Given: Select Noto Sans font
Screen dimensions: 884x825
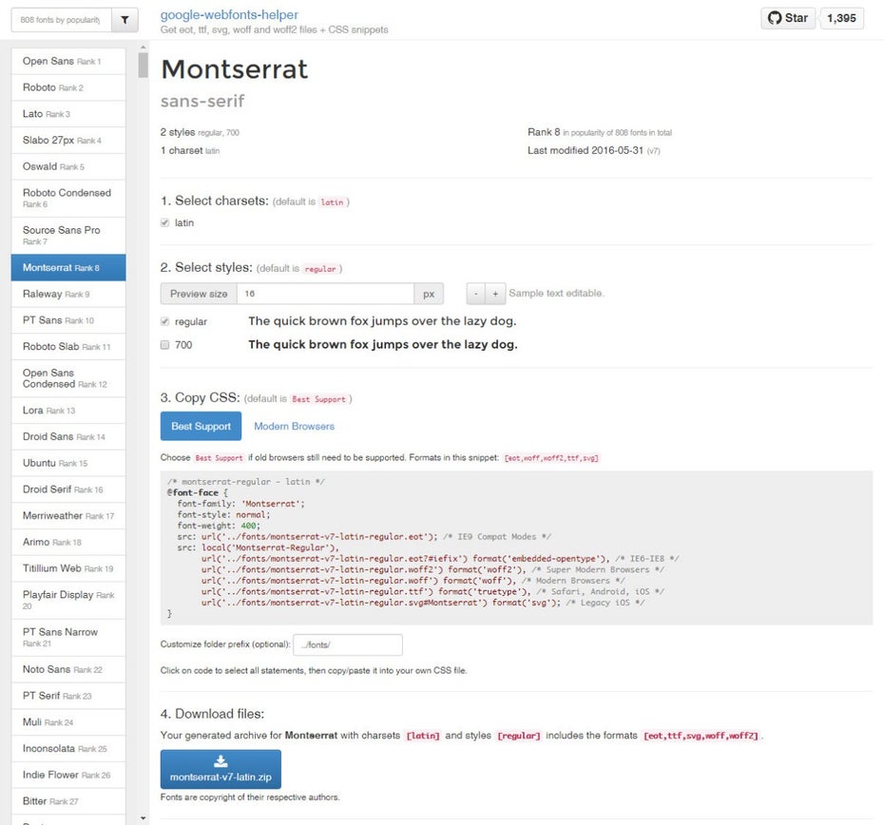Looking at the screenshot, I should [68, 669].
